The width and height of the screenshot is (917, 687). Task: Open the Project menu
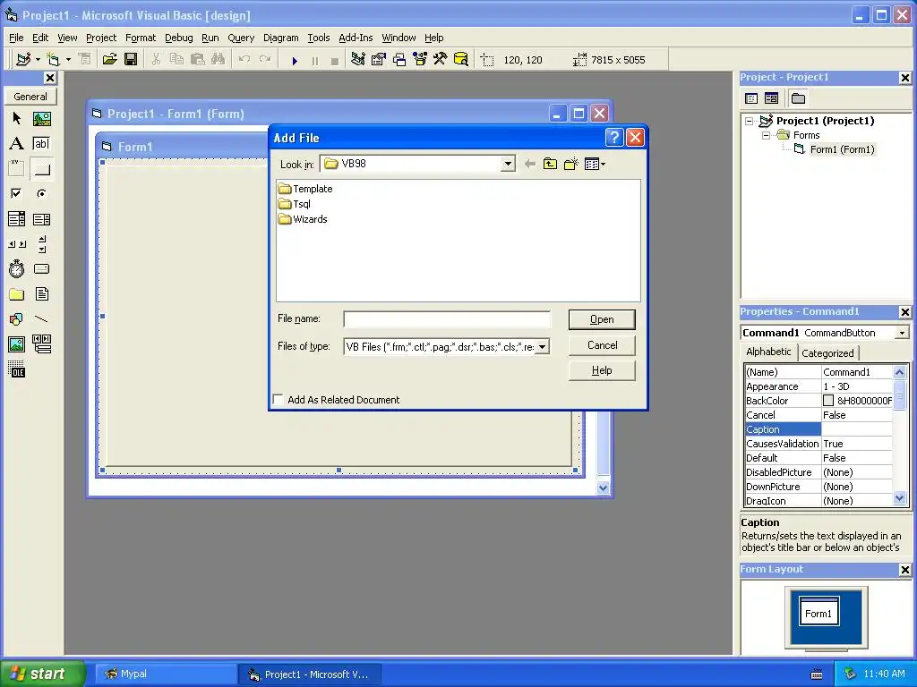pos(101,38)
